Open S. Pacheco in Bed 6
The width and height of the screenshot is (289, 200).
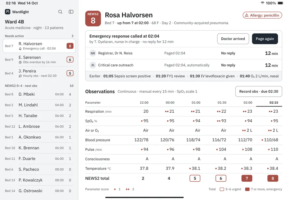[x=39, y=169]
